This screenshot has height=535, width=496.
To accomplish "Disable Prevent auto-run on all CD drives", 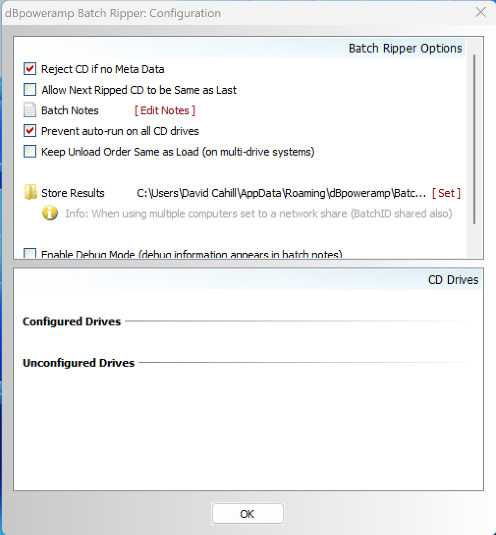I will click(30, 131).
